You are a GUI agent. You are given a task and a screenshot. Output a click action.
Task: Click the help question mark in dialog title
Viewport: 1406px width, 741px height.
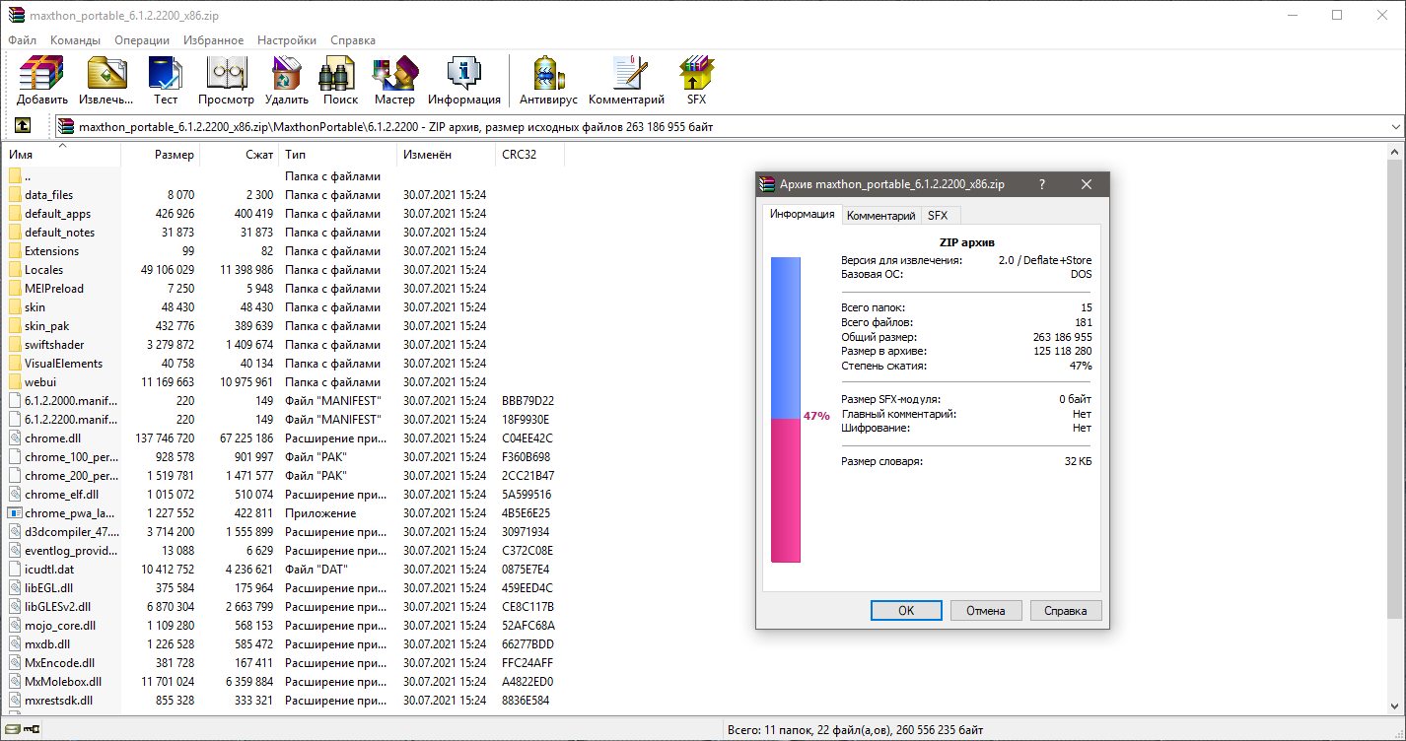click(x=1042, y=184)
